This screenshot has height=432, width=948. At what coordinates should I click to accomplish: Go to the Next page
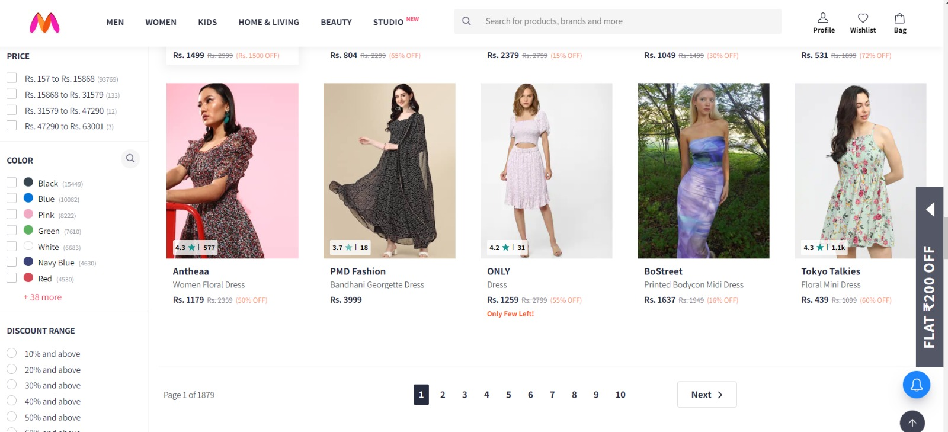point(707,395)
